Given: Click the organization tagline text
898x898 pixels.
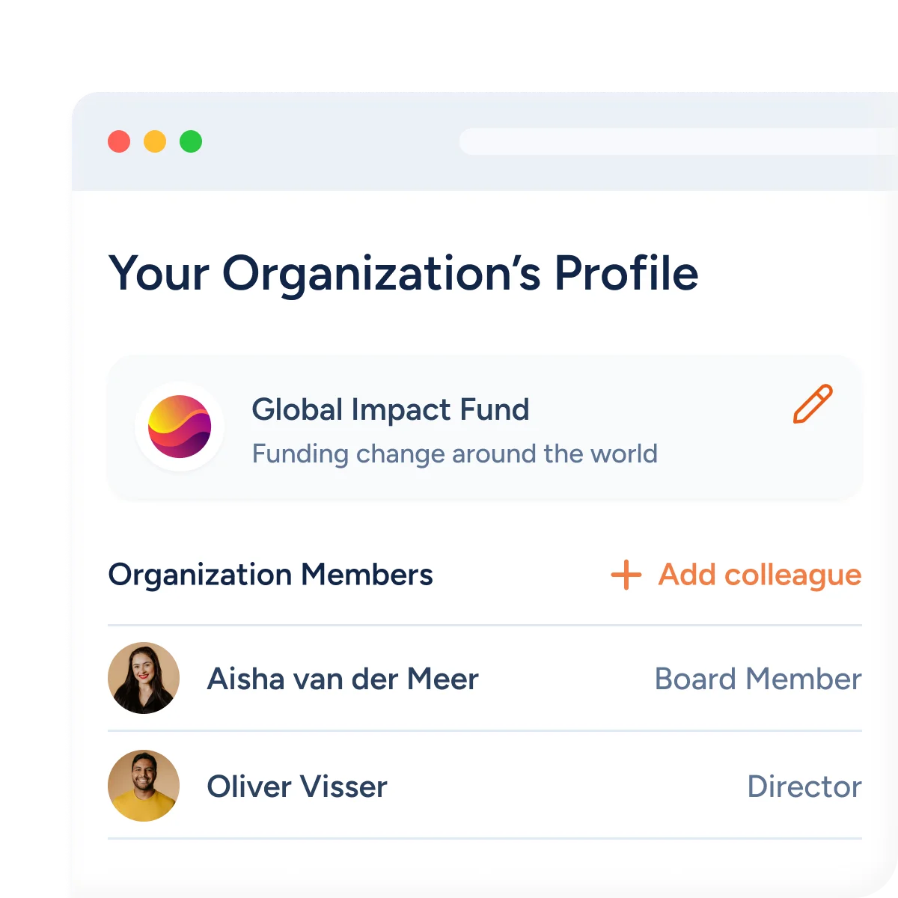Looking at the screenshot, I should point(454,453).
